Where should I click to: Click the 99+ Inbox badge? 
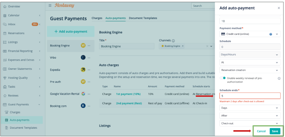[x=35, y=24]
